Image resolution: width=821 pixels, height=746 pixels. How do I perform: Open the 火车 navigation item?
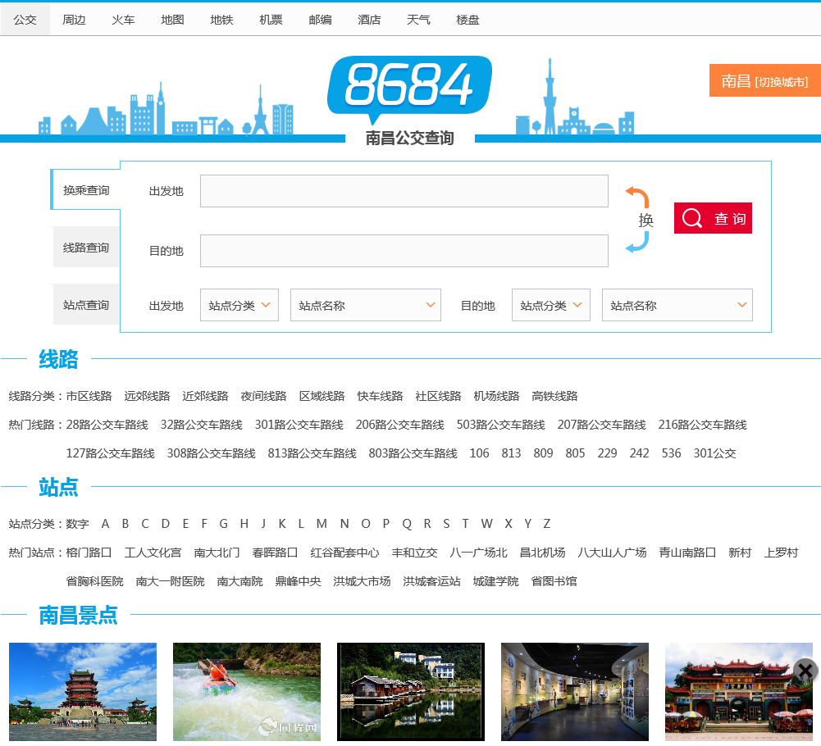point(123,20)
